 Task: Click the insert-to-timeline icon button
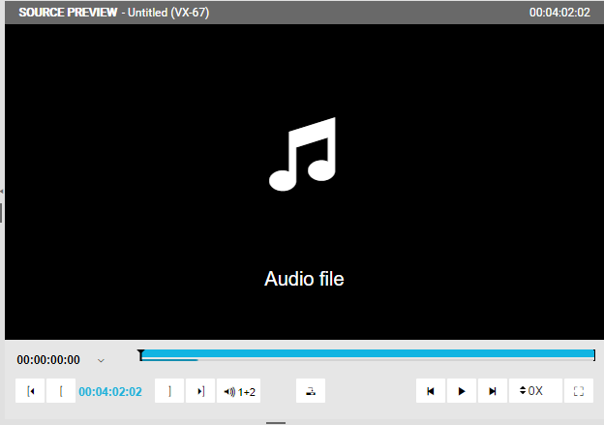coord(311,391)
